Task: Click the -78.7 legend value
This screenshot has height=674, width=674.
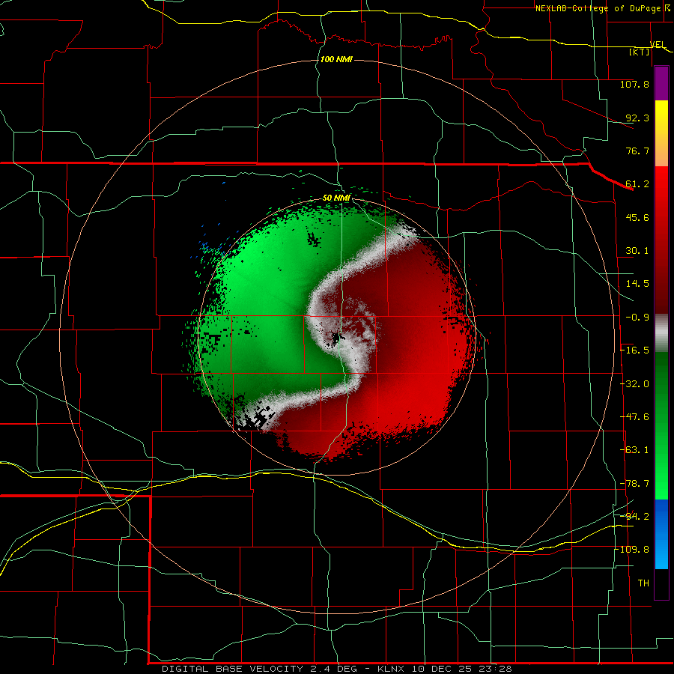Action: 634,484
